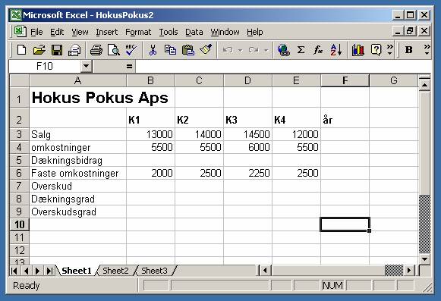The image size is (441, 301).
Task: Create a new blank workbook
Action: [22, 50]
